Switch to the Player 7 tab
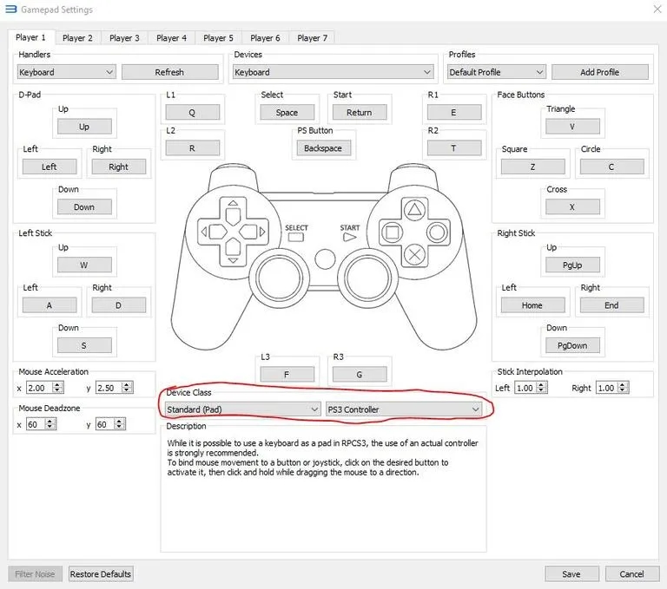 tap(312, 37)
